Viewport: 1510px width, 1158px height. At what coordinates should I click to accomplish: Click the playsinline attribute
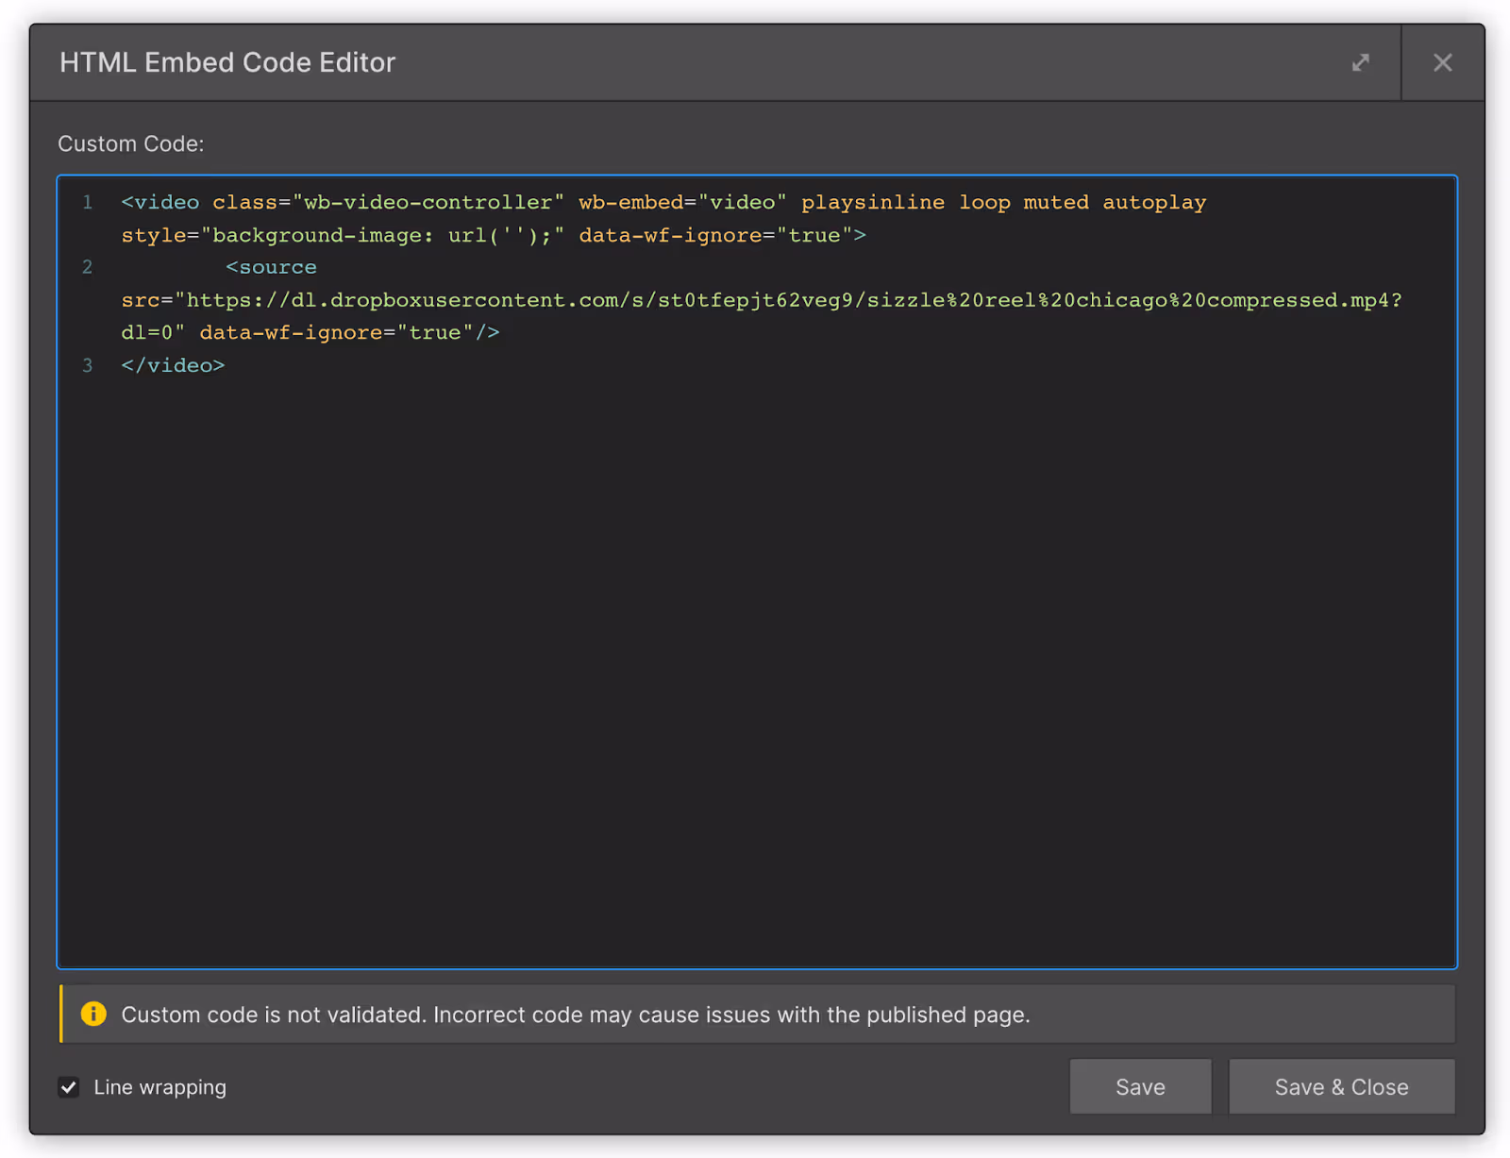point(873,203)
